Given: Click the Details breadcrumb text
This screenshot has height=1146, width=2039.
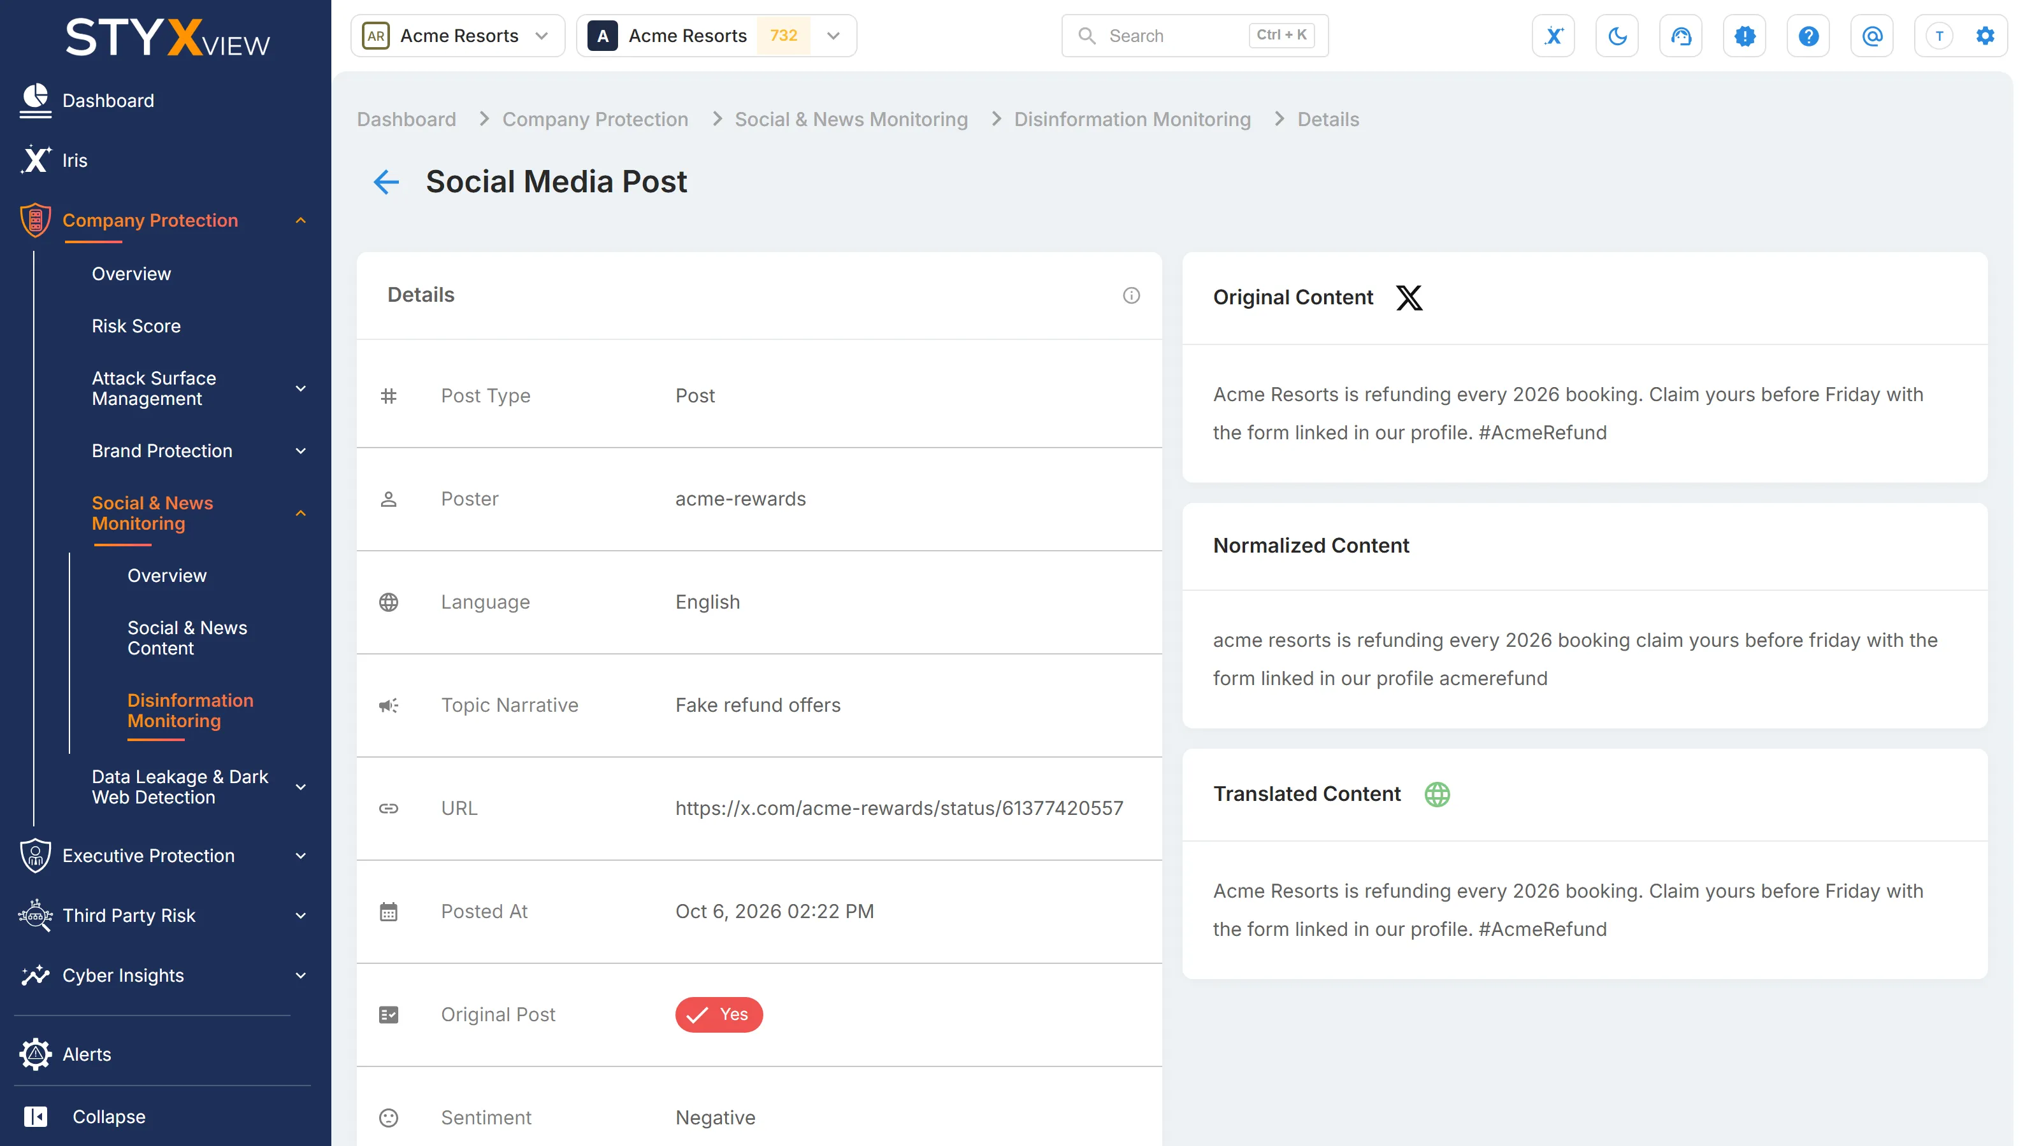Looking at the screenshot, I should point(1328,120).
